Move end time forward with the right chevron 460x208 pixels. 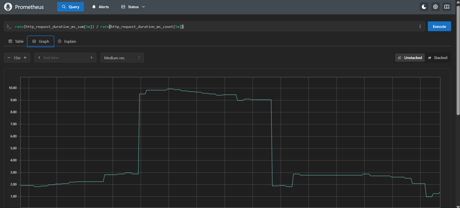pyautogui.click(x=91, y=58)
